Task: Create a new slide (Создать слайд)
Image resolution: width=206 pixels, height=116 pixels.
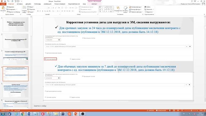Action: tap(24, 9)
